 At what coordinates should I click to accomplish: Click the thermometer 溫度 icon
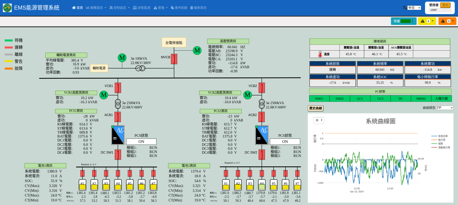point(320,54)
